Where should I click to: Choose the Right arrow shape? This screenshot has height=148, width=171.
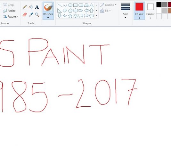point(81,11)
